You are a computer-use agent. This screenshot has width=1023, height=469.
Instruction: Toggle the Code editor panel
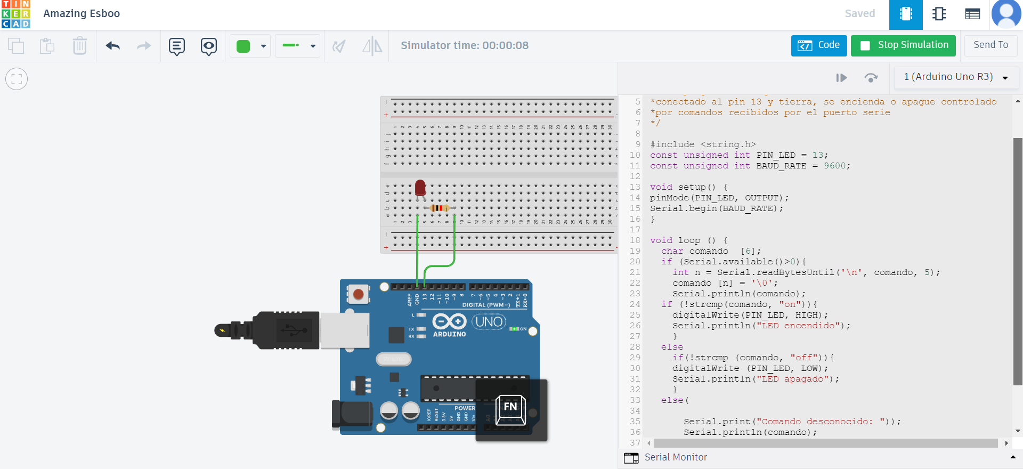click(818, 45)
